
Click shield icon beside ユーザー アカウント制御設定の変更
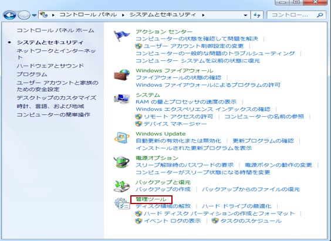[139, 46]
